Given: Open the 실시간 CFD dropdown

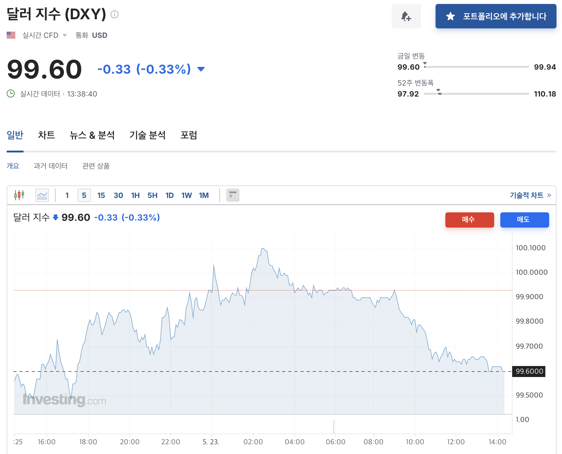Looking at the screenshot, I should coord(45,35).
